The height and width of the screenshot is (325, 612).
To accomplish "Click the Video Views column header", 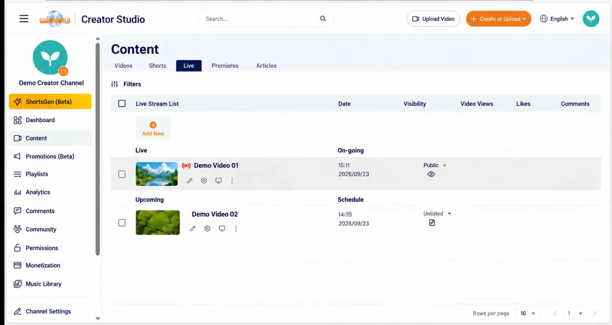I will 477,104.
